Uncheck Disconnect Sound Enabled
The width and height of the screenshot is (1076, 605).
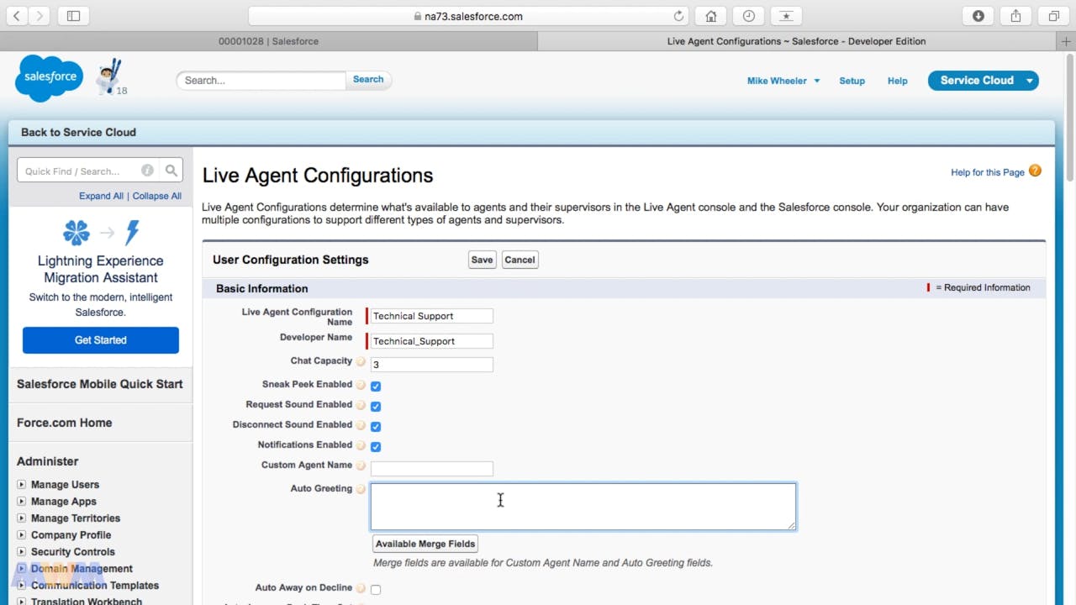(376, 427)
